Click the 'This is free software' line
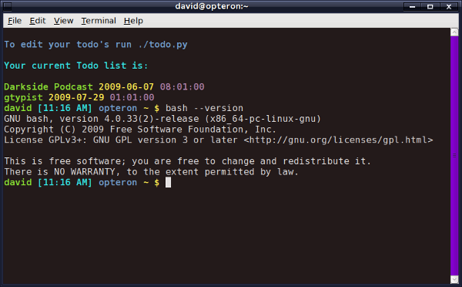The width and height of the screenshot is (462, 287). coord(187,161)
